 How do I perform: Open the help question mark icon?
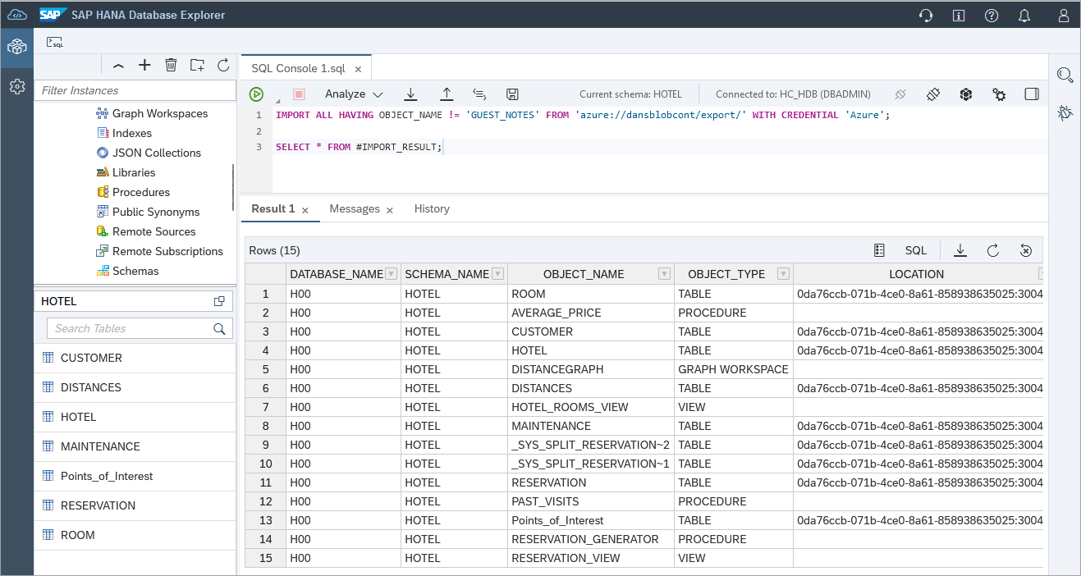(992, 16)
